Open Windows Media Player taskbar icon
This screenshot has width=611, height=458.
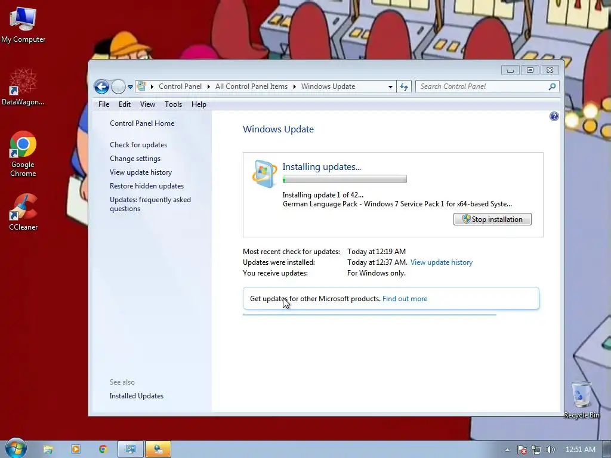click(76, 450)
